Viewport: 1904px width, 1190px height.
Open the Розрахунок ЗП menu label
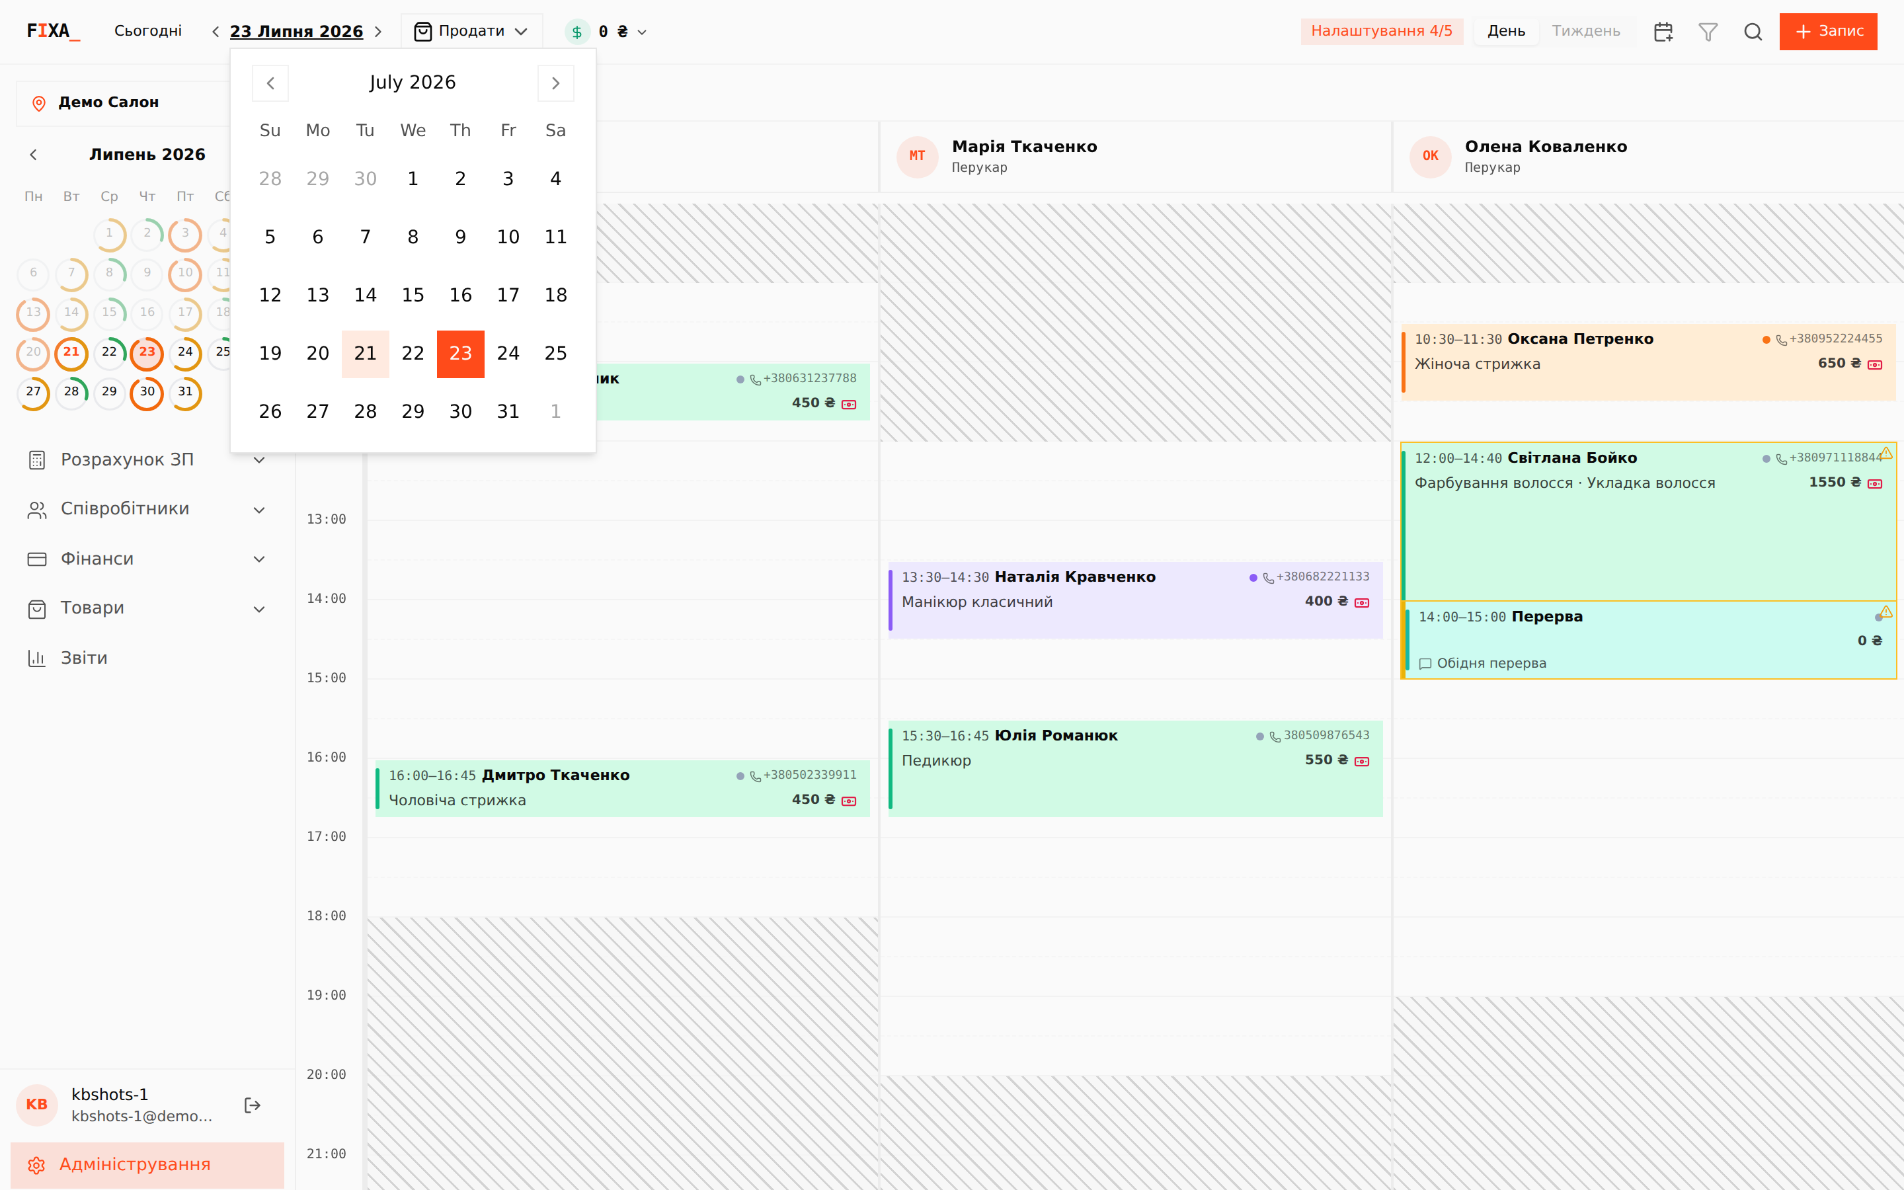[x=128, y=459]
